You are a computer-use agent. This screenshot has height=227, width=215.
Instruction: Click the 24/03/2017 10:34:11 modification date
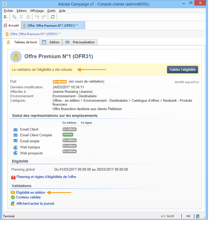click(x=68, y=87)
